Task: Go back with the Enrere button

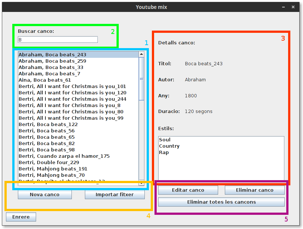Action: point(21,217)
